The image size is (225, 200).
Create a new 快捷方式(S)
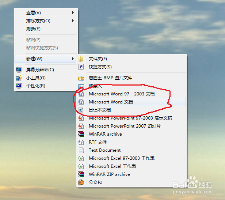click(x=131, y=67)
